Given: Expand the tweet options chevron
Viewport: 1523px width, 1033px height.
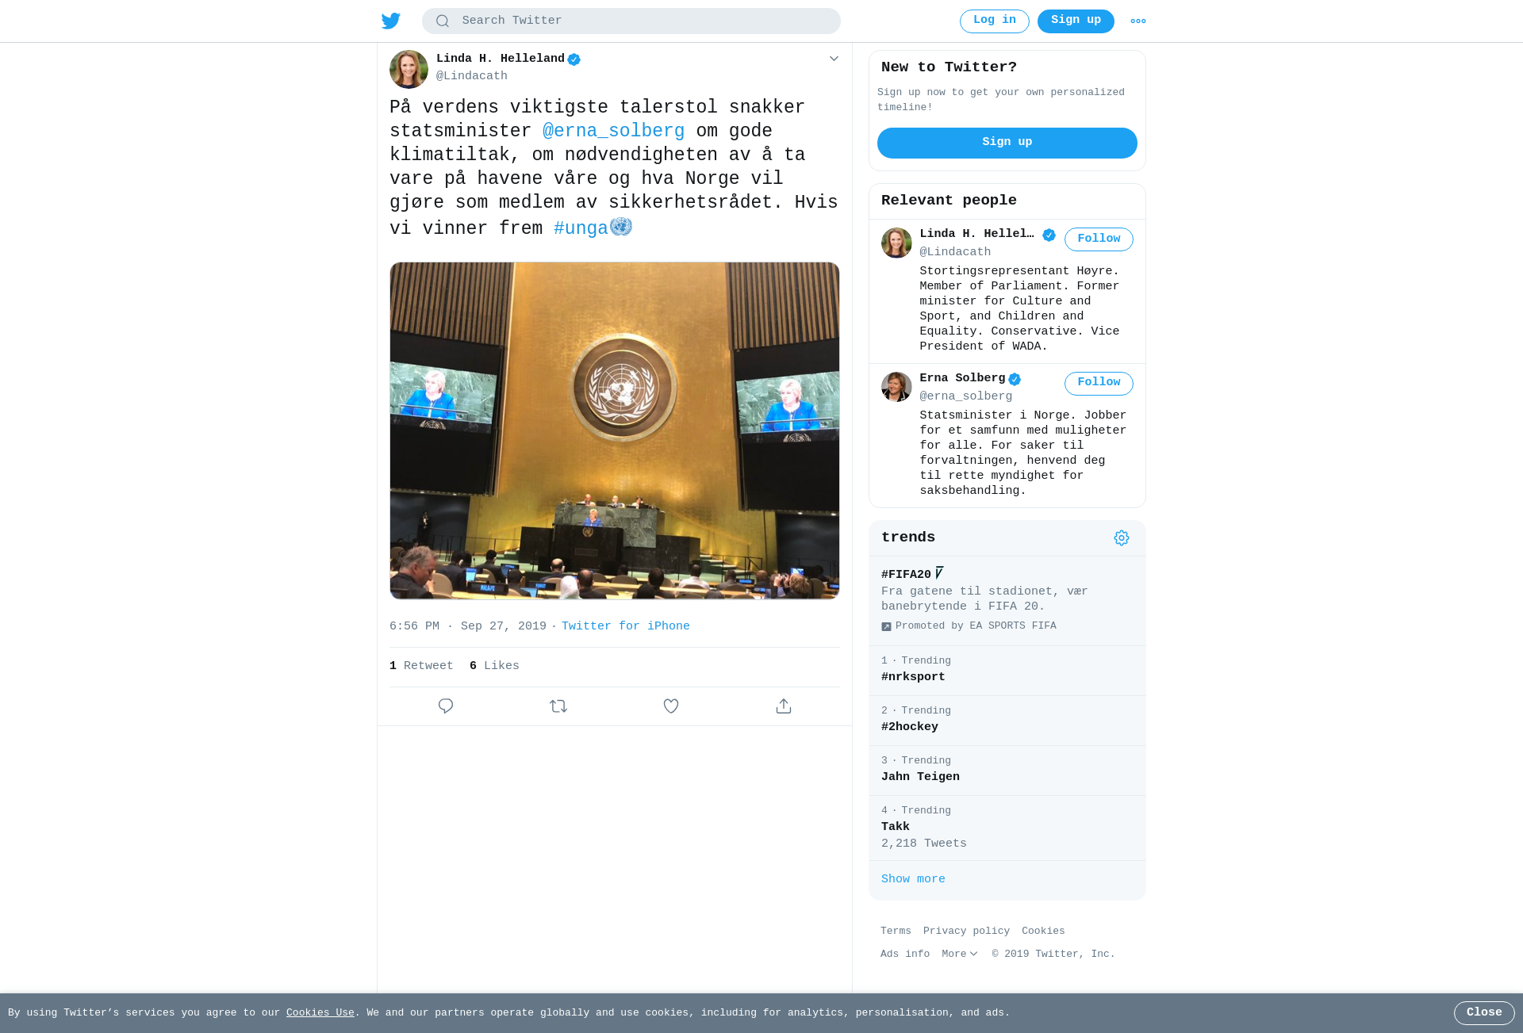Looking at the screenshot, I should (x=834, y=59).
